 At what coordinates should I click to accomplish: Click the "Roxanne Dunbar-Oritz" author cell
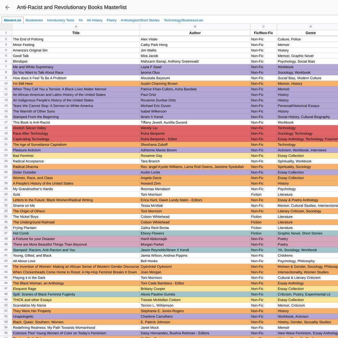(x=195, y=100)
